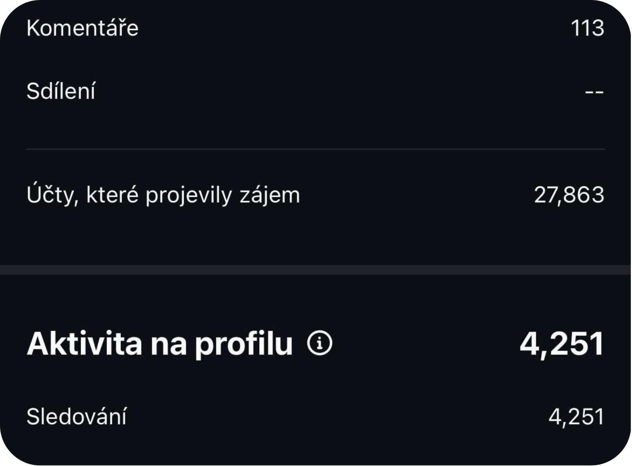Click the thick gray section separator bar

[315, 270]
